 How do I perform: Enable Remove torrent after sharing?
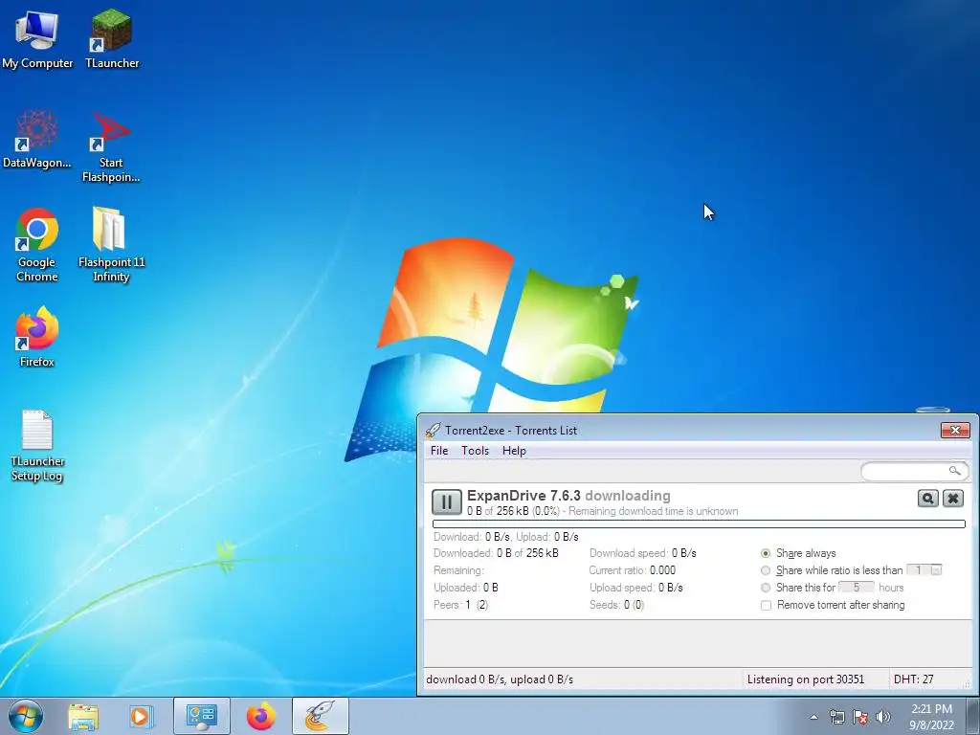pos(766,605)
